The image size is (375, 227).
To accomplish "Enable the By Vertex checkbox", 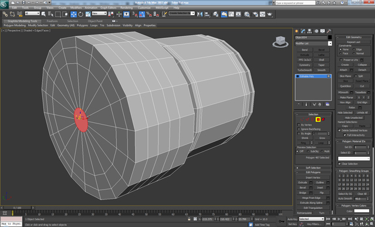I will pyautogui.click(x=299, y=125).
